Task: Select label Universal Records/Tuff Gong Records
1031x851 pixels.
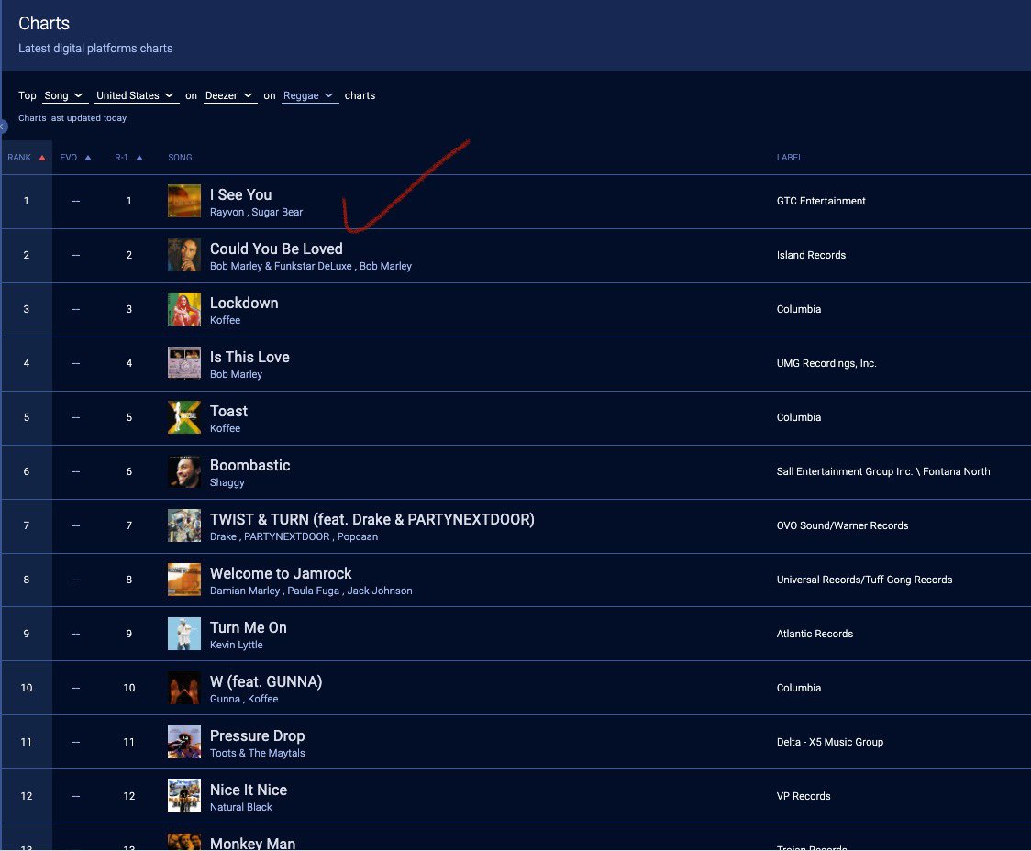Action: tap(864, 580)
